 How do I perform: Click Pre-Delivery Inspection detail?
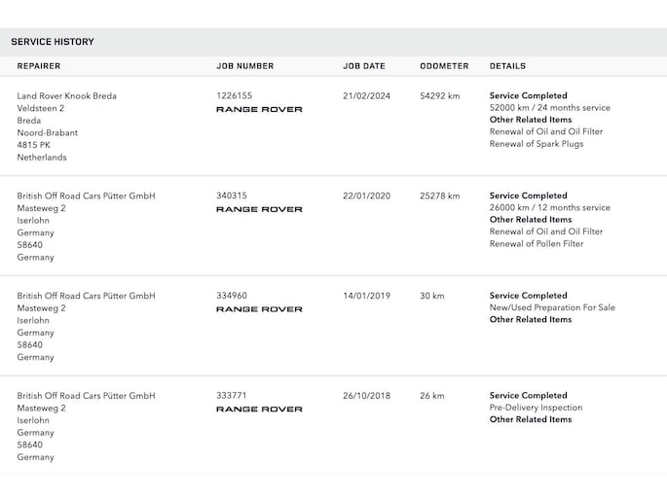536,407
